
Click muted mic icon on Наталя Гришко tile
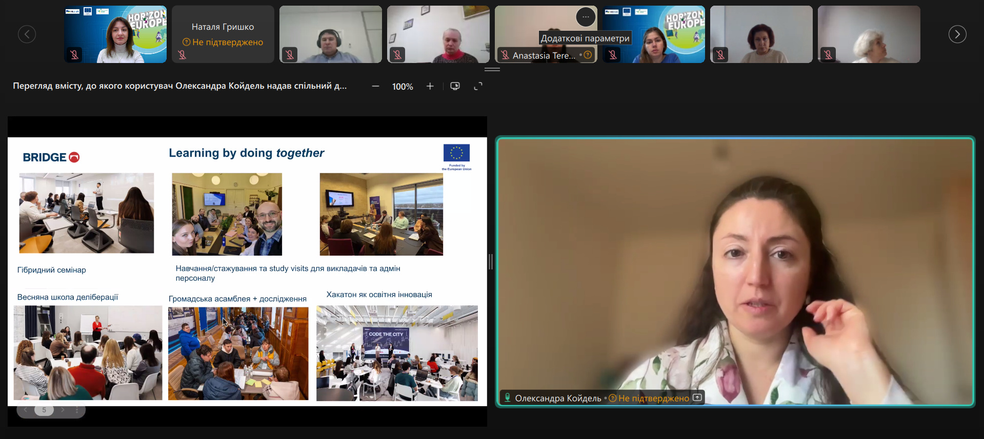[182, 55]
